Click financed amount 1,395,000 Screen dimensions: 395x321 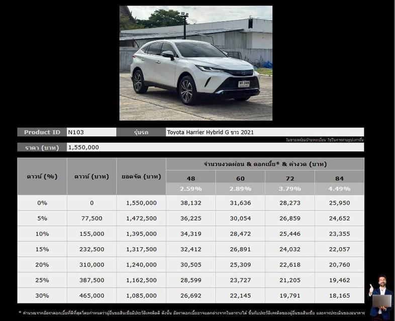[x=141, y=234]
